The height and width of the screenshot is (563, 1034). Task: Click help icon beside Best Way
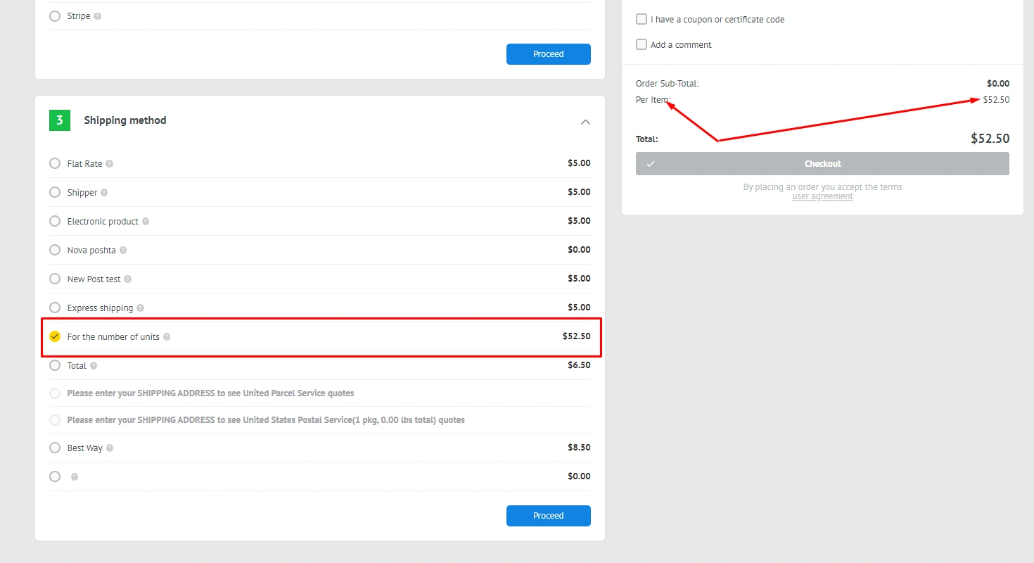(x=110, y=448)
